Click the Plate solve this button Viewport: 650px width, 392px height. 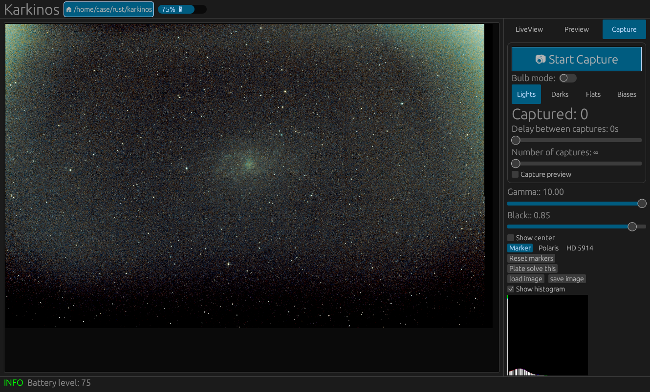click(x=532, y=268)
